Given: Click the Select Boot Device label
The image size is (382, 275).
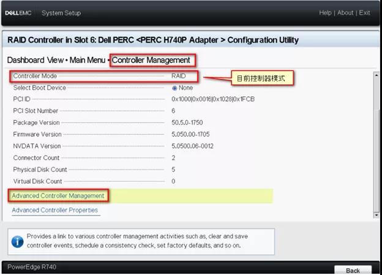Looking at the screenshot, I should 39,88.
